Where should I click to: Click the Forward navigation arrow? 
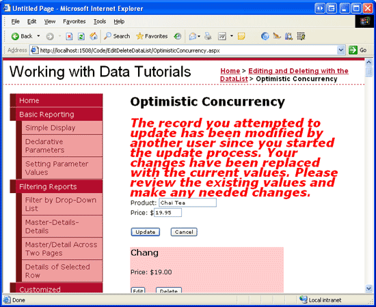50,36
